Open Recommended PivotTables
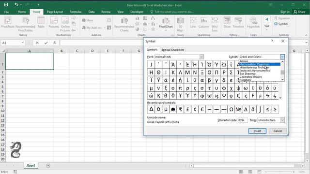This screenshot has height=174, width=310. (x=25, y=24)
